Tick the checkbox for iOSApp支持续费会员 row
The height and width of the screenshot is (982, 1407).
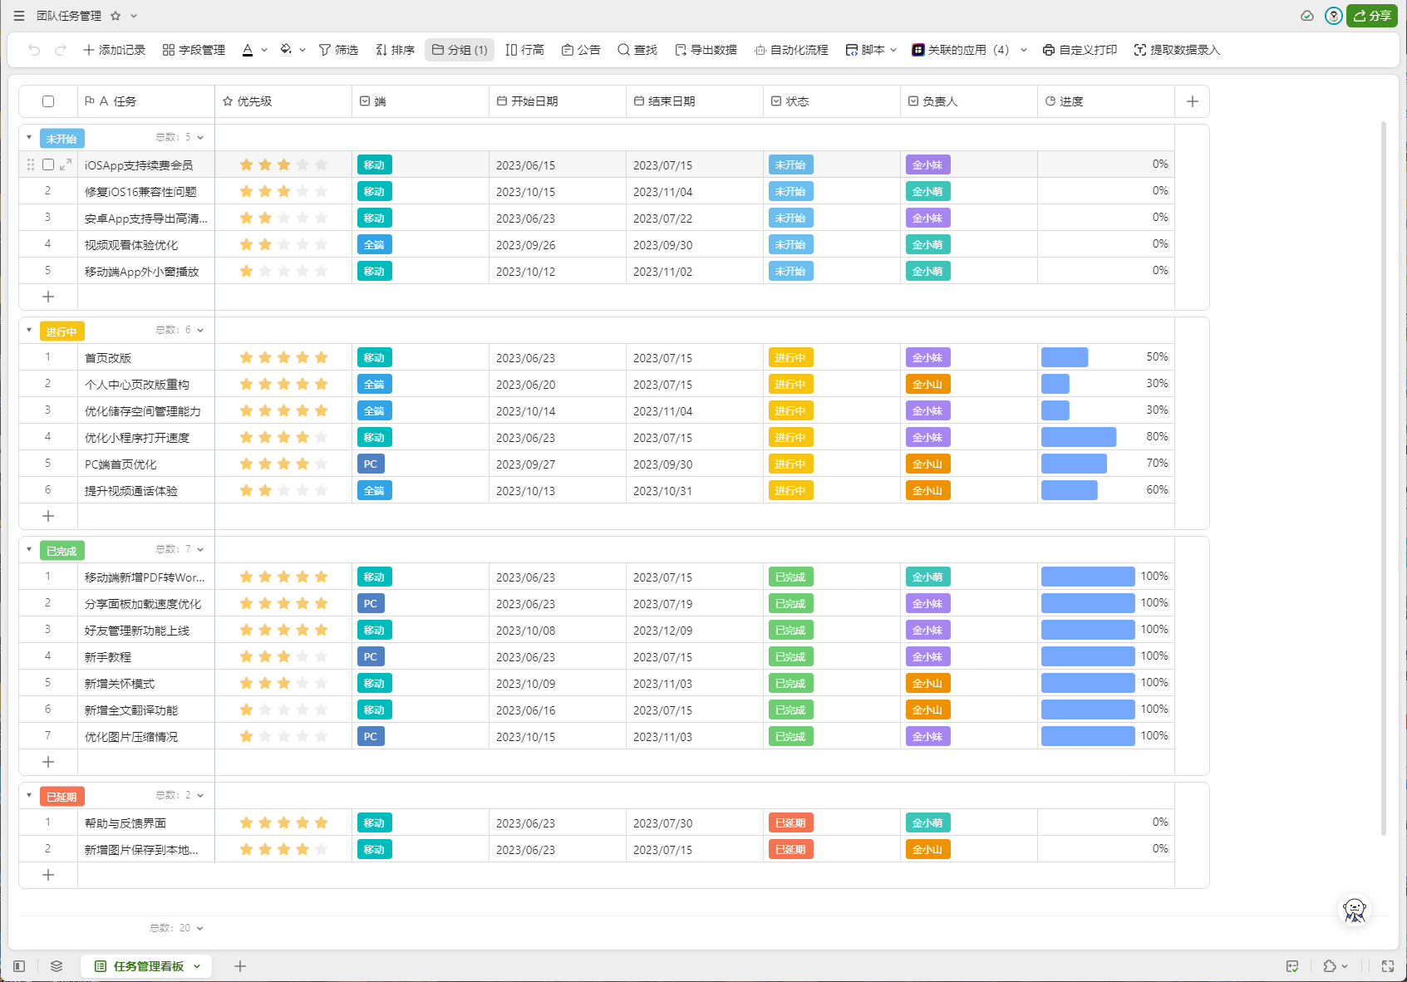48,164
